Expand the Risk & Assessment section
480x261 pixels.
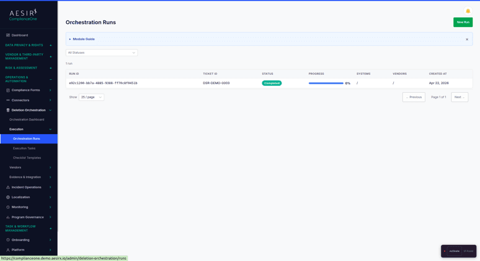50,68
